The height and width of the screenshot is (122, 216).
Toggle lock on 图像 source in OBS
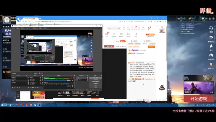[x=42, y=78]
